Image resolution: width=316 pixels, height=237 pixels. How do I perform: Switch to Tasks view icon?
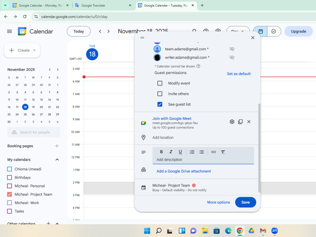274,31
